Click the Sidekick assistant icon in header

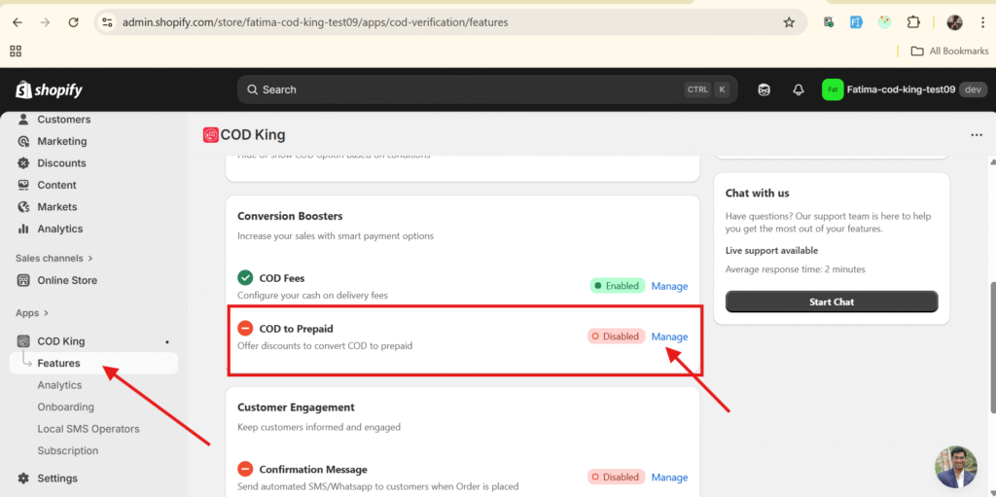click(x=765, y=89)
